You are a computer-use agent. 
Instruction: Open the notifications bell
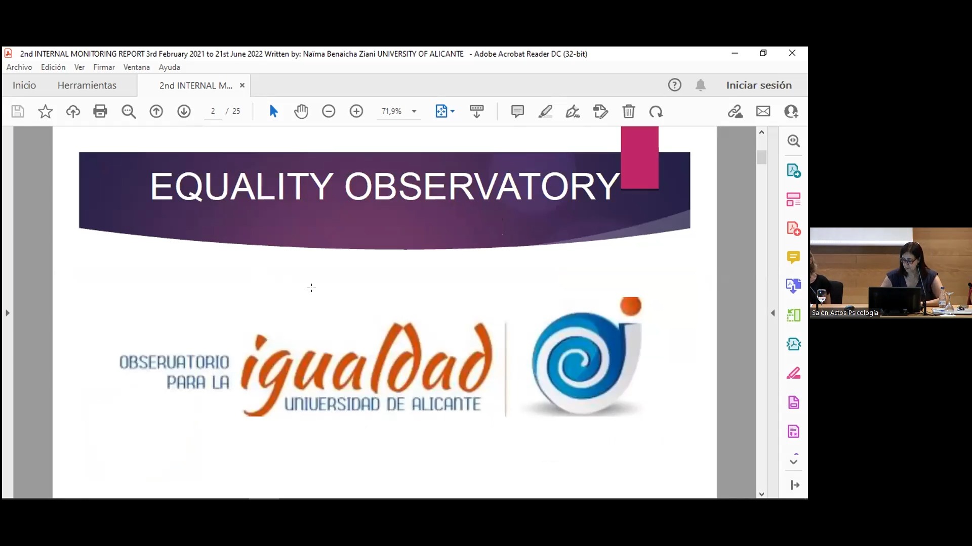pyautogui.click(x=701, y=85)
